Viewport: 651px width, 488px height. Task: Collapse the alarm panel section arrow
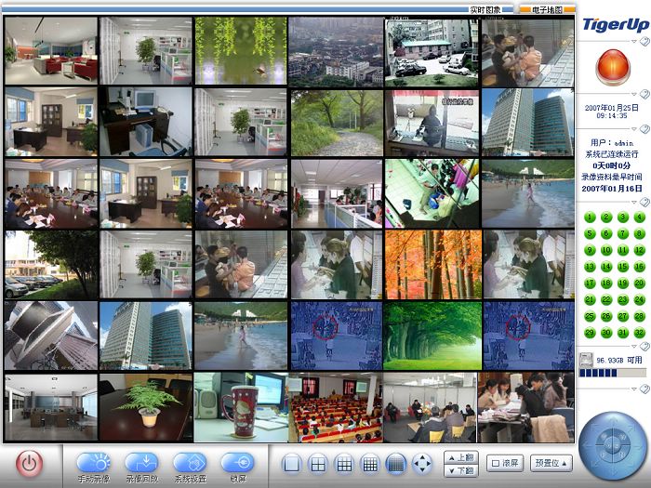(x=644, y=94)
